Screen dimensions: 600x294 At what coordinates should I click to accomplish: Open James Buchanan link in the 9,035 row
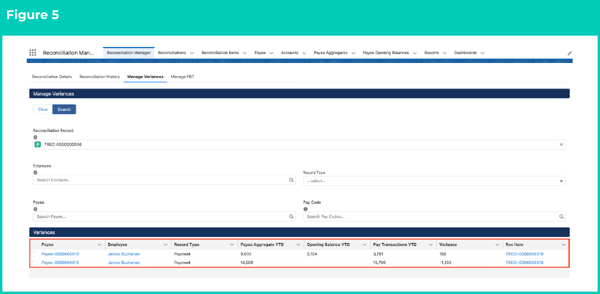[x=124, y=254]
